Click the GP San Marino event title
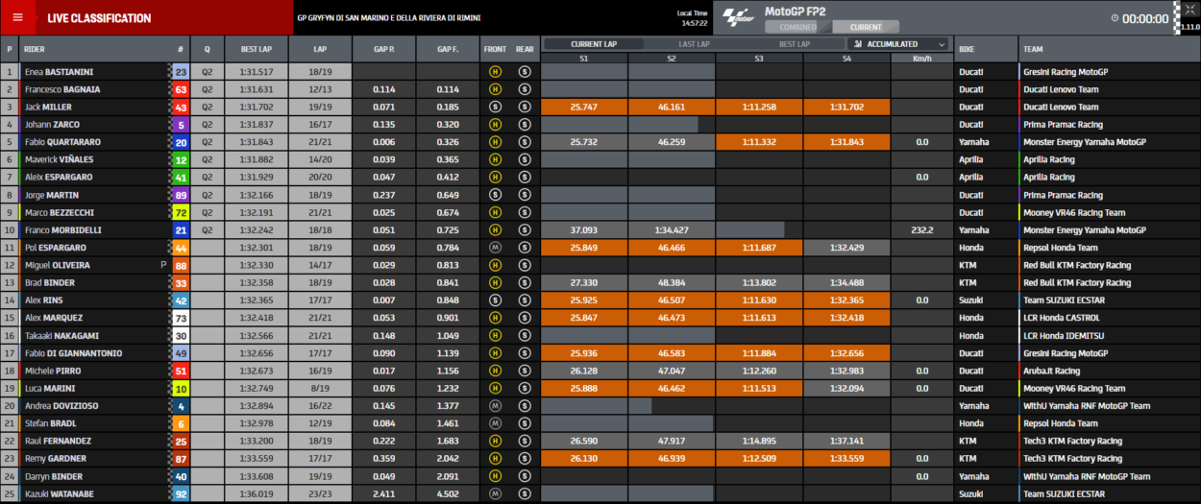Screen dimensions: 1201x504 coord(389,18)
